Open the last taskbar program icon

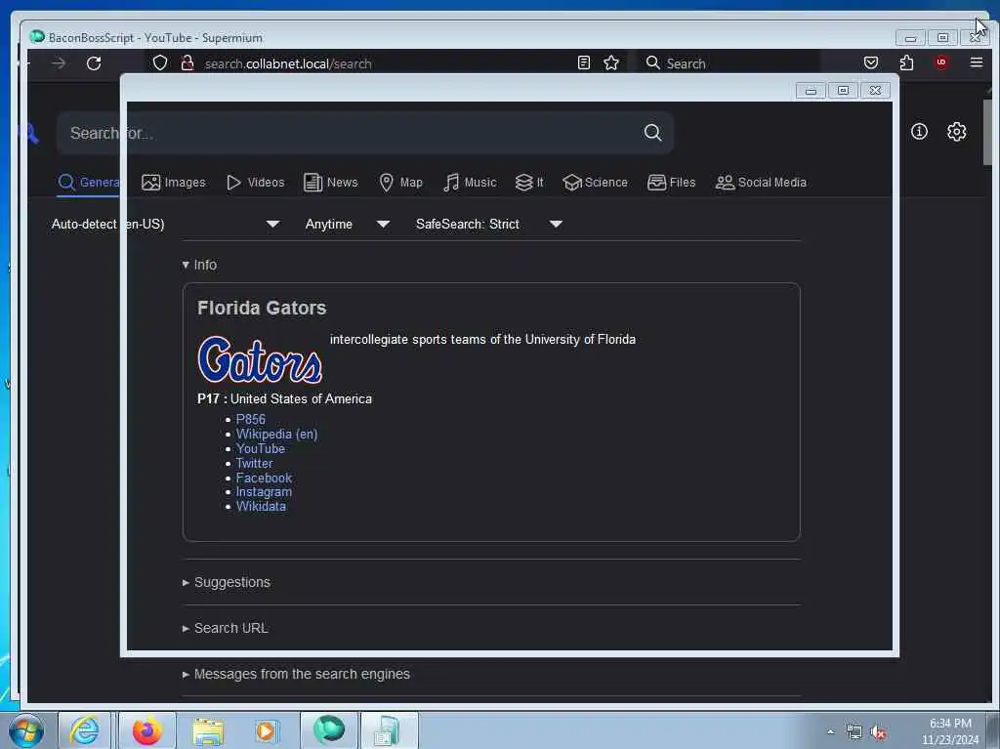click(389, 730)
